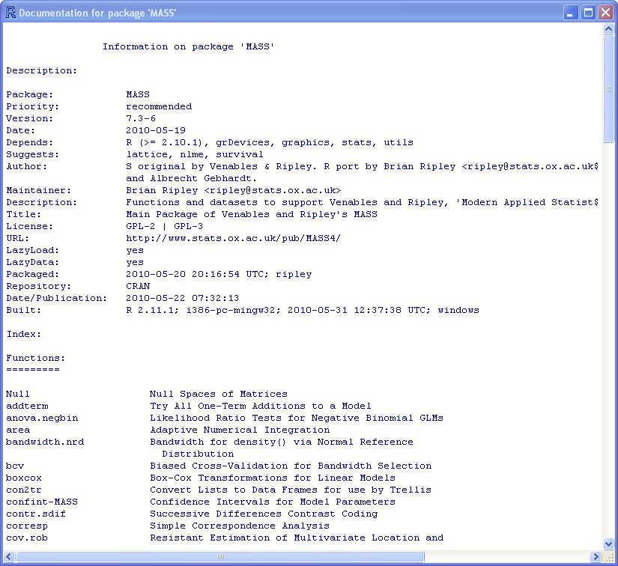
Task: Click the Date/Publication value '2010-05-22 07:32:13'
Action: (183, 298)
